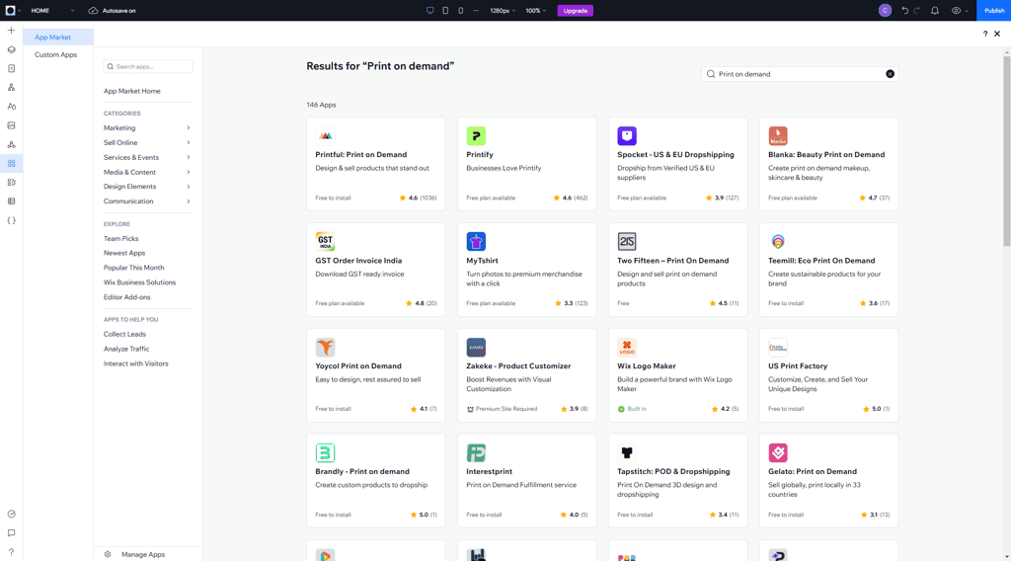Clear the Print on demand search
Viewport: 1011px width, 561px height.
pyautogui.click(x=890, y=74)
